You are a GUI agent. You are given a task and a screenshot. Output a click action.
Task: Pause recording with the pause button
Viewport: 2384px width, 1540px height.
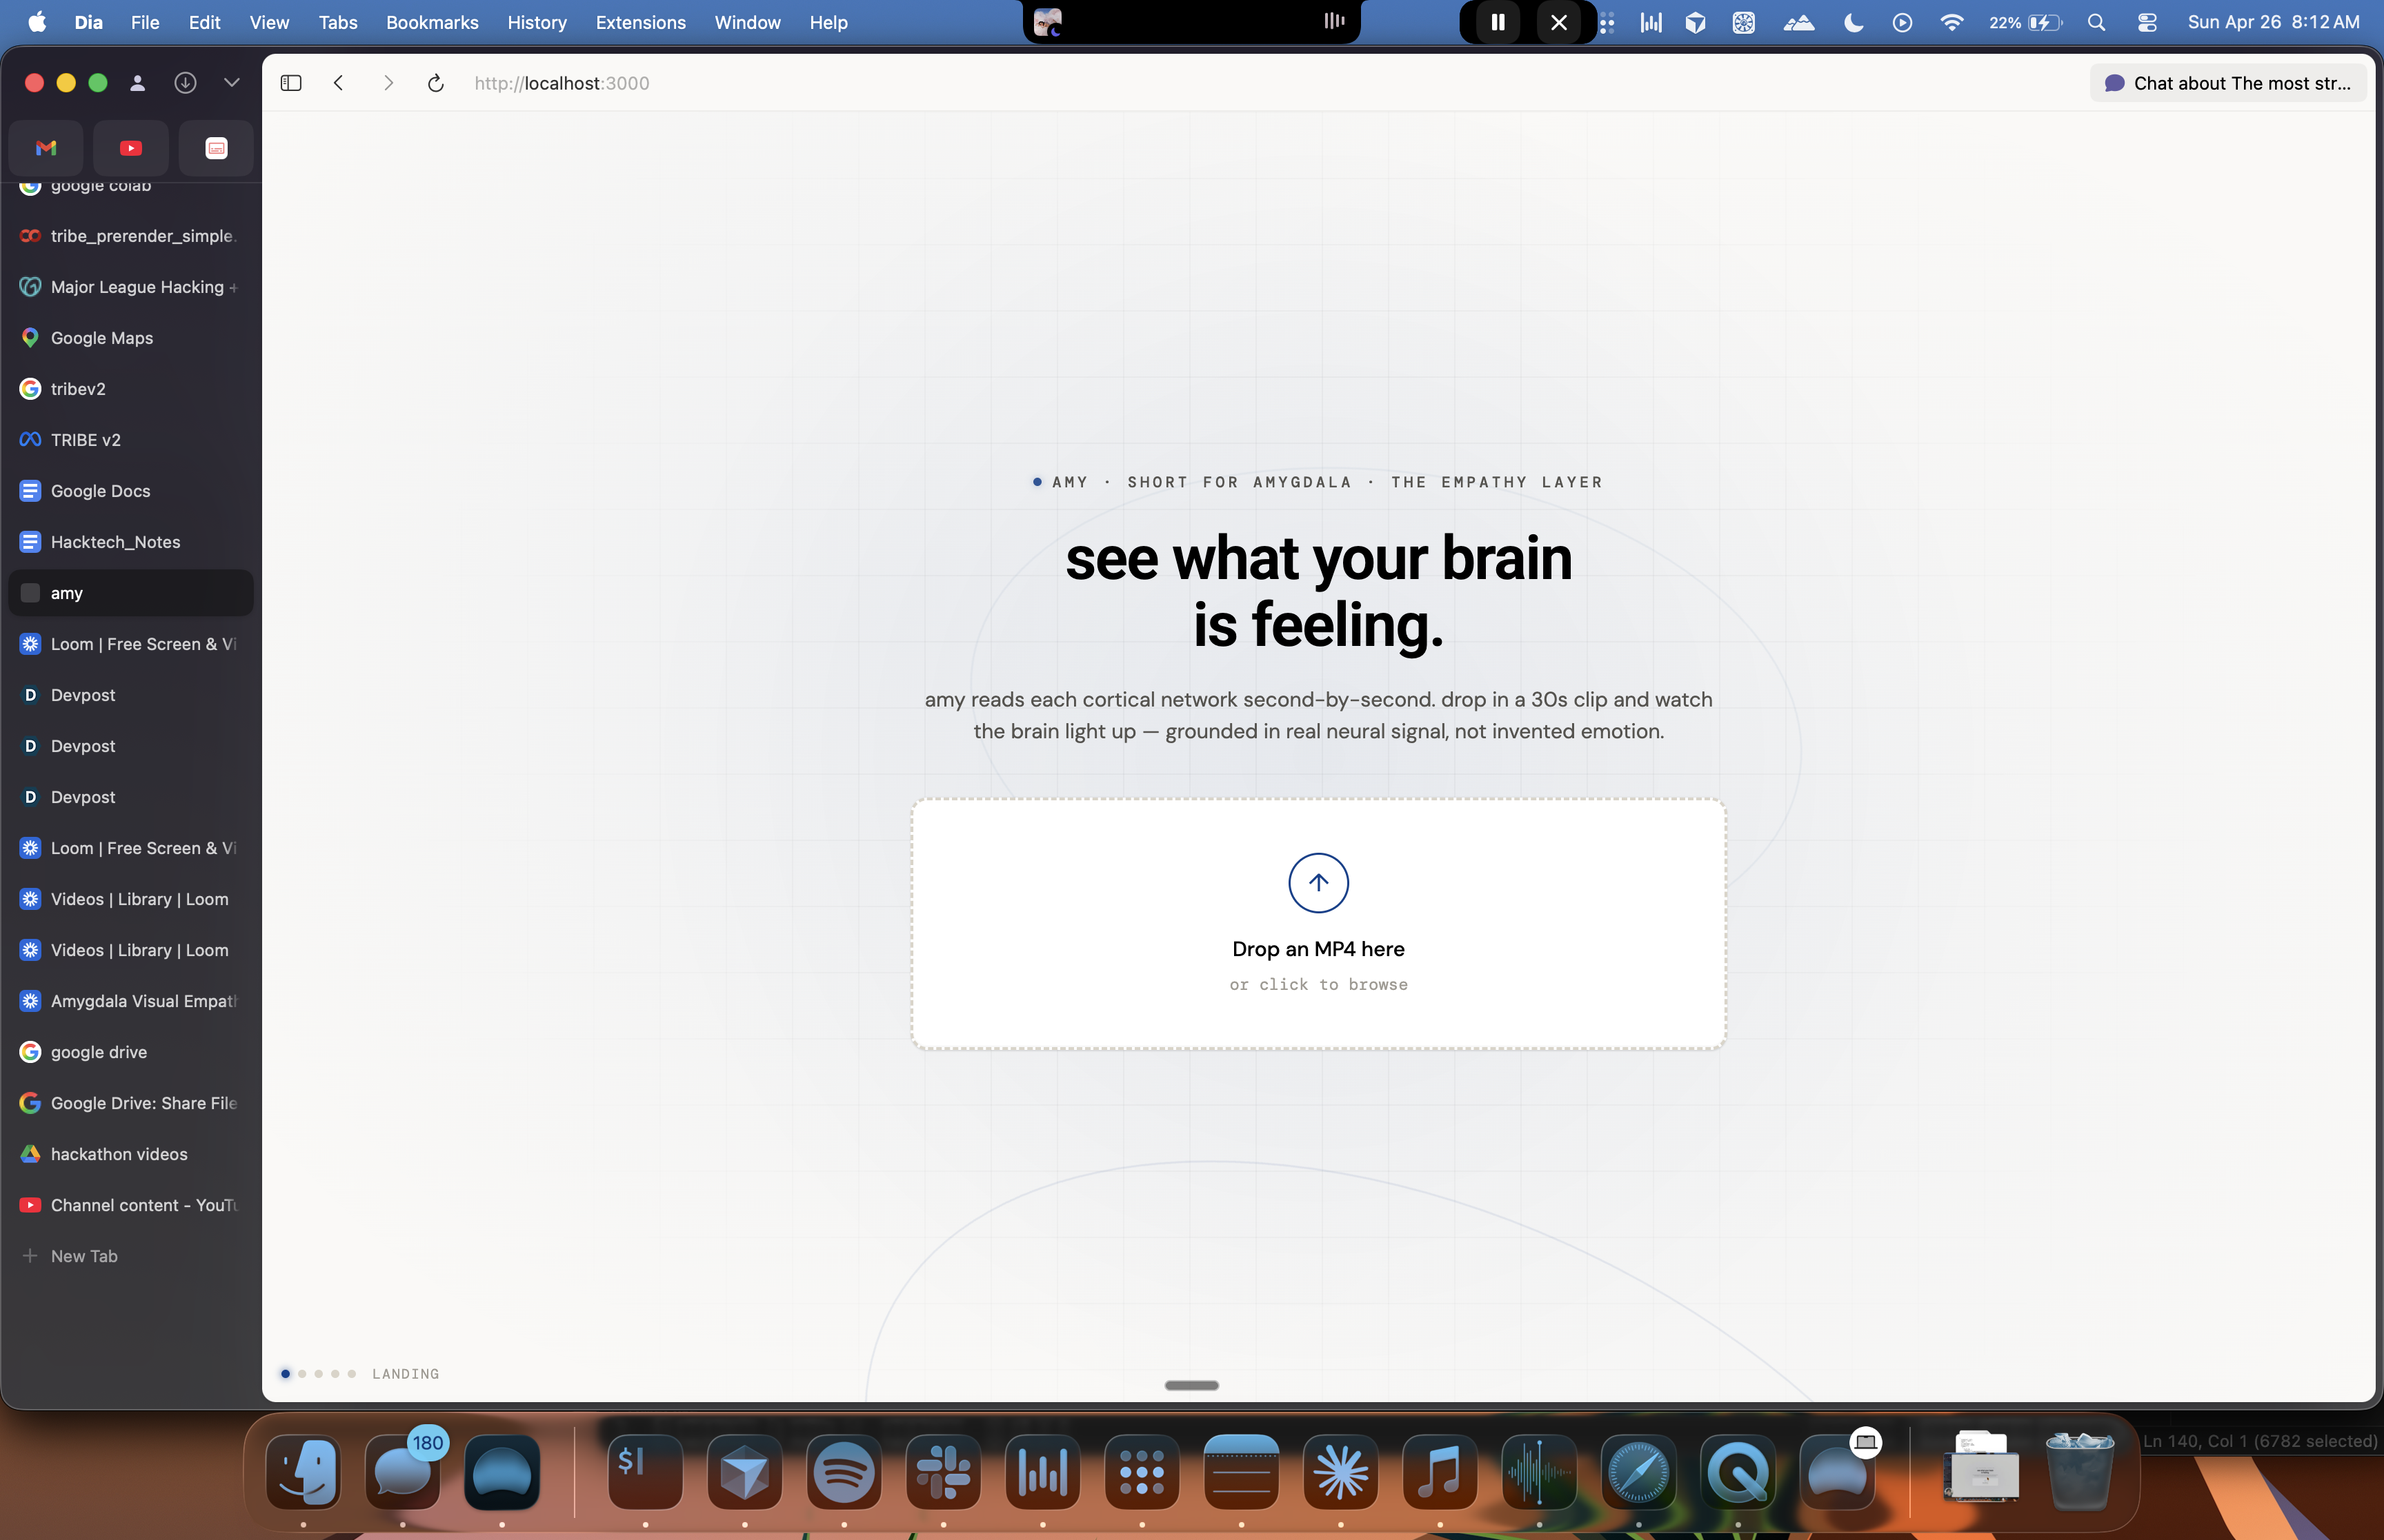[1498, 22]
